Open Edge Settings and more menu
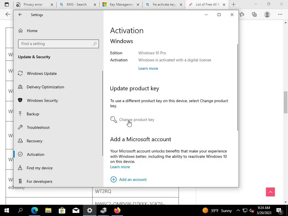This screenshot has width=288, height=216. (280, 14)
